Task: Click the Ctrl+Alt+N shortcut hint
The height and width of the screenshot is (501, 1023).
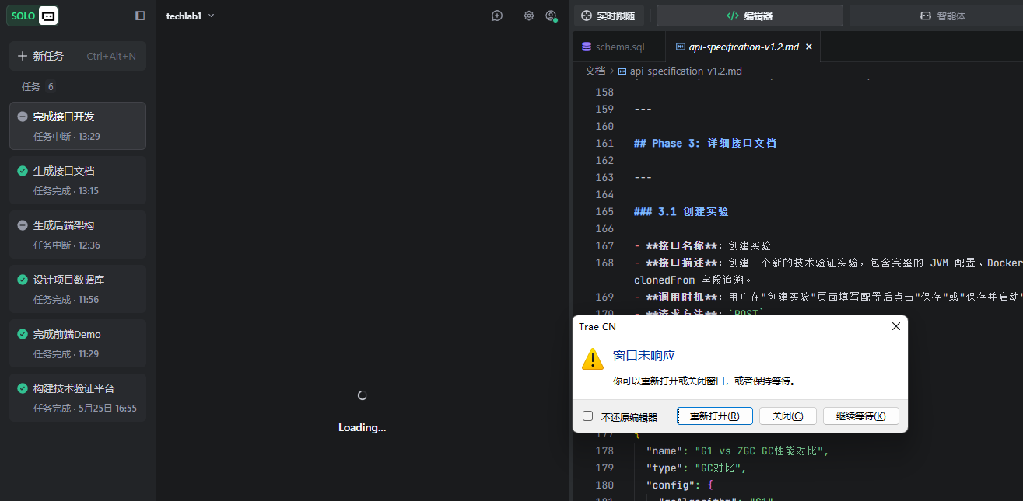Action: [x=111, y=56]
